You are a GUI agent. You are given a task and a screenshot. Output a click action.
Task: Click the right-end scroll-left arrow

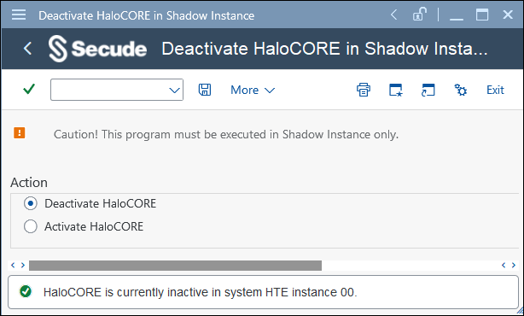(504, 265)
